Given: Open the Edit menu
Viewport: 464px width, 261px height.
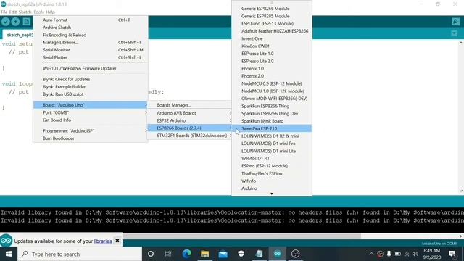Looking at the screenshot, I should tap(13, 12).
